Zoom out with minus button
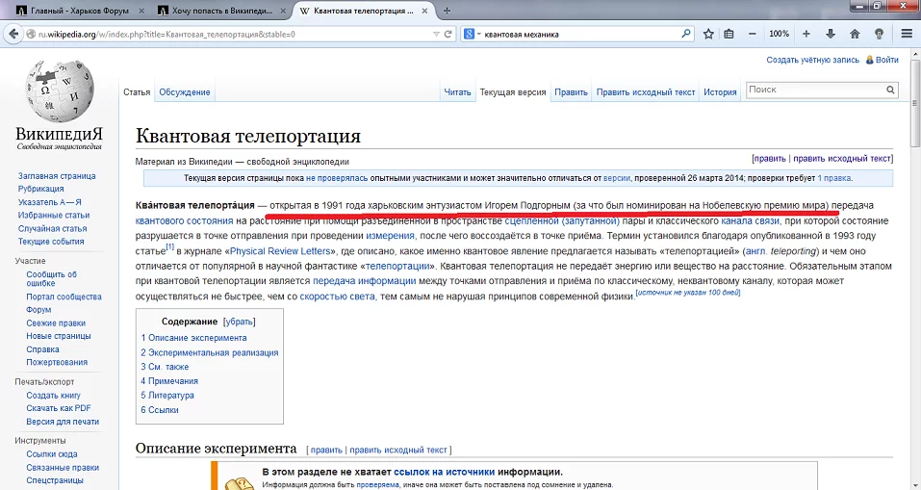The image size is (921, 490). coord(752,34)
